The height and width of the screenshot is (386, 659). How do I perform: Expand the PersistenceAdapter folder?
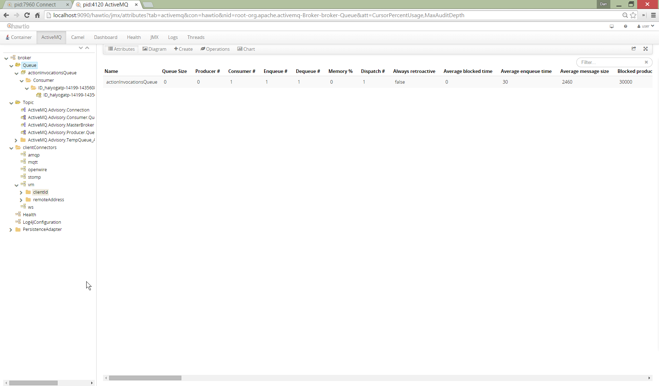pos(11,229)
